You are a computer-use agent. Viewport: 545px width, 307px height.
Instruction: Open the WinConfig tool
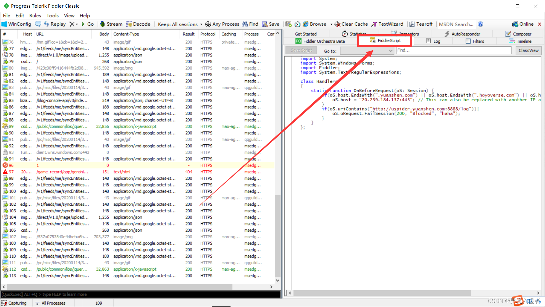pyautogui.click(x=16, y=24)
